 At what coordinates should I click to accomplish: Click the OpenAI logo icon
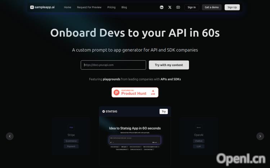point(198,127)
